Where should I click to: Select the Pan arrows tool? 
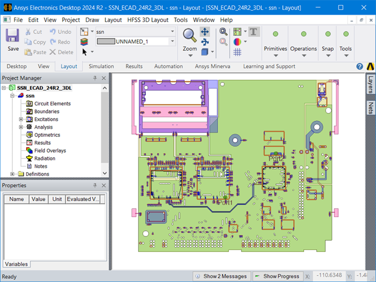[204, 32]
